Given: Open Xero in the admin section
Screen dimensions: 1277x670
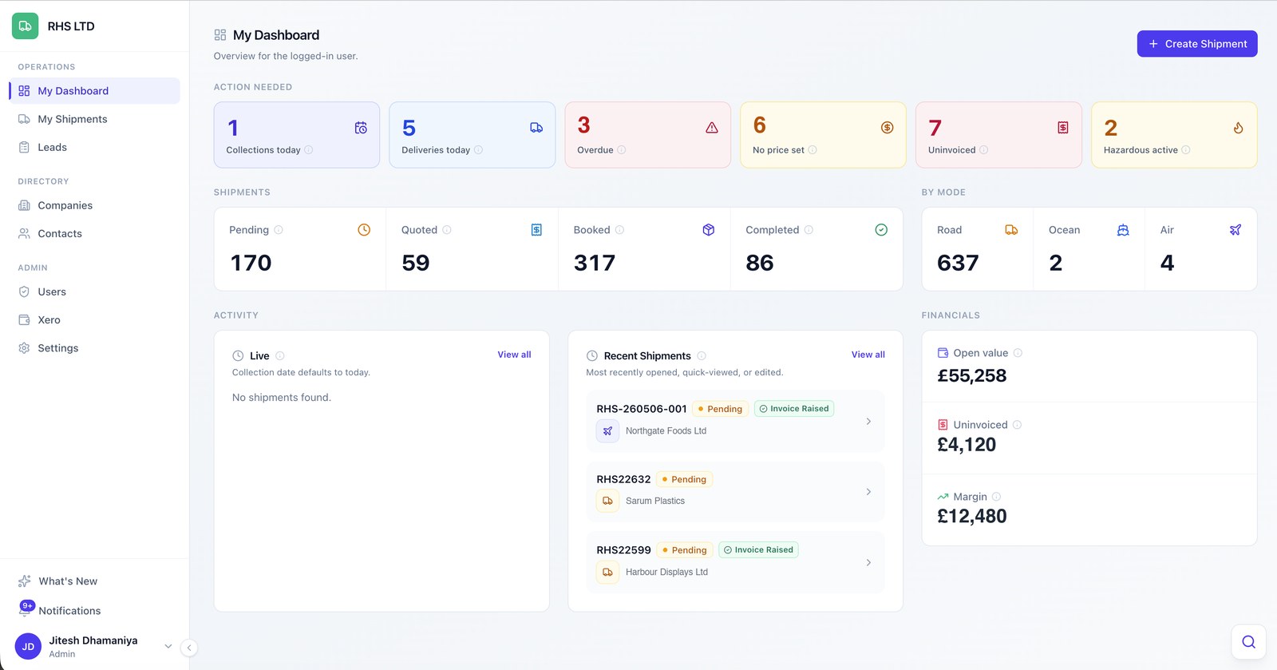Looking at the screenshot, I should tap(94, 319).
